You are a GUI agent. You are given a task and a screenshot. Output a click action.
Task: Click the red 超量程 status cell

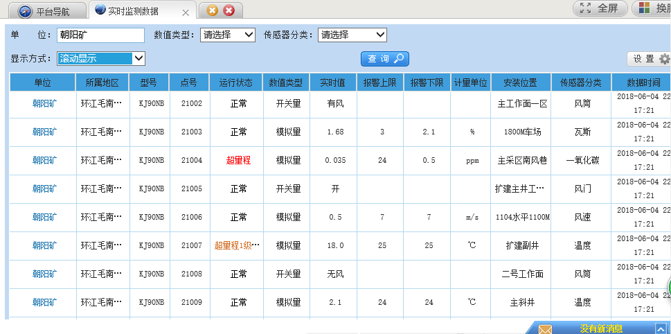238,160
